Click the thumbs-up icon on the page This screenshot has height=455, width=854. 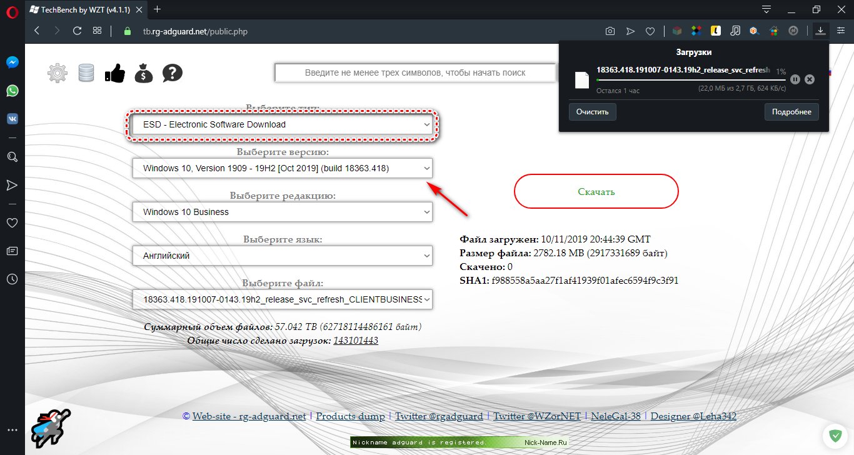pos(115,73)
